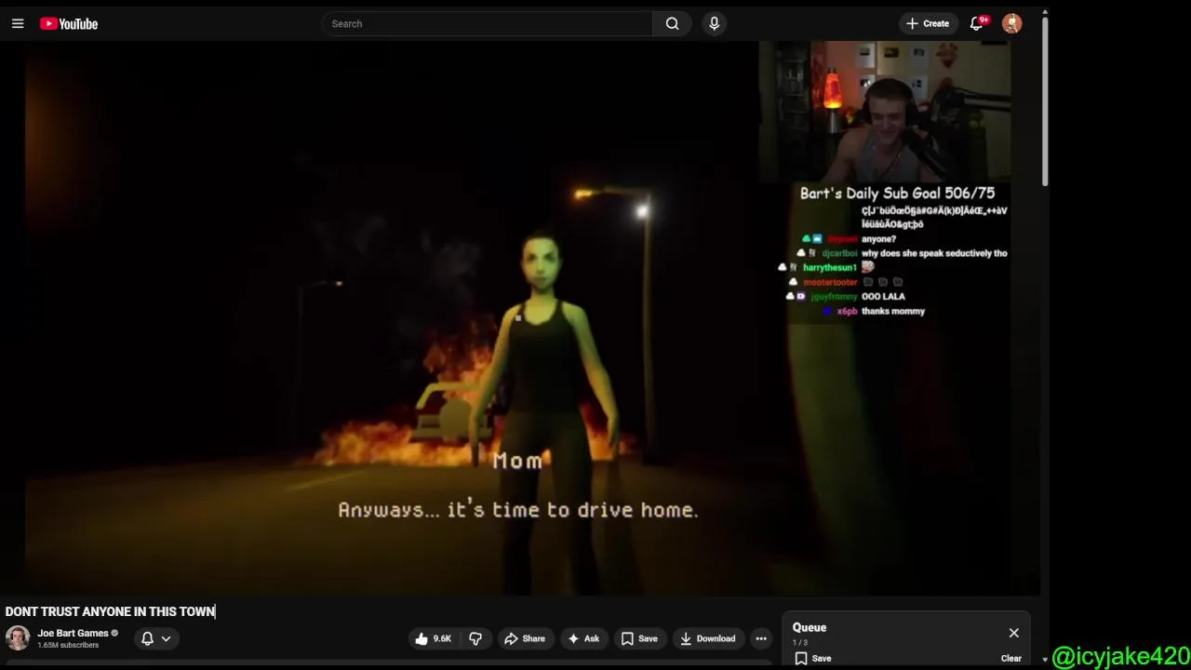Viewport: 1191px width, 670px height.
Task: Save the Queue as playlist
Action: click(x=812, y=658)
